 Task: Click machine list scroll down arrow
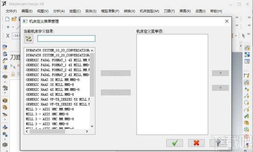(92, 126)
